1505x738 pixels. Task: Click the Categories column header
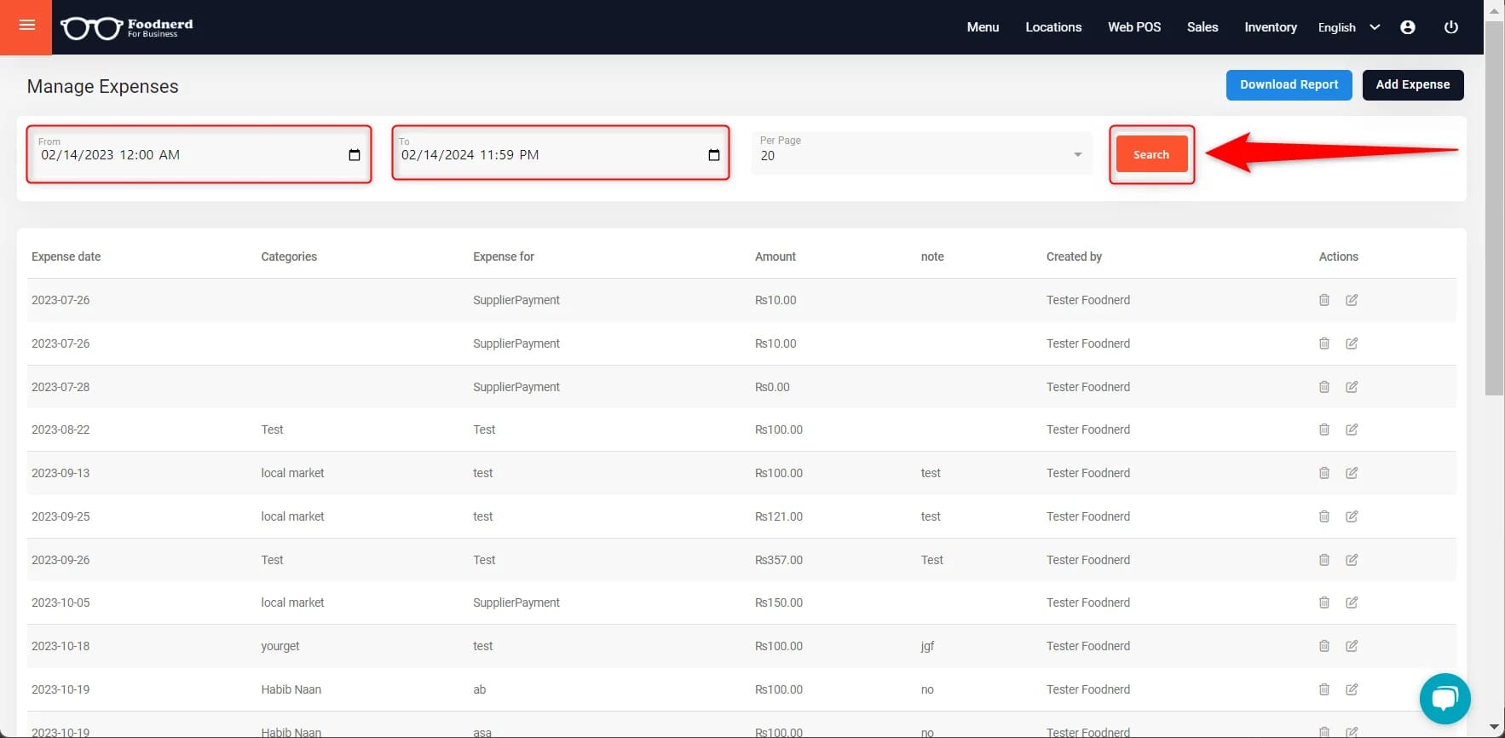[x=289, y=257]
